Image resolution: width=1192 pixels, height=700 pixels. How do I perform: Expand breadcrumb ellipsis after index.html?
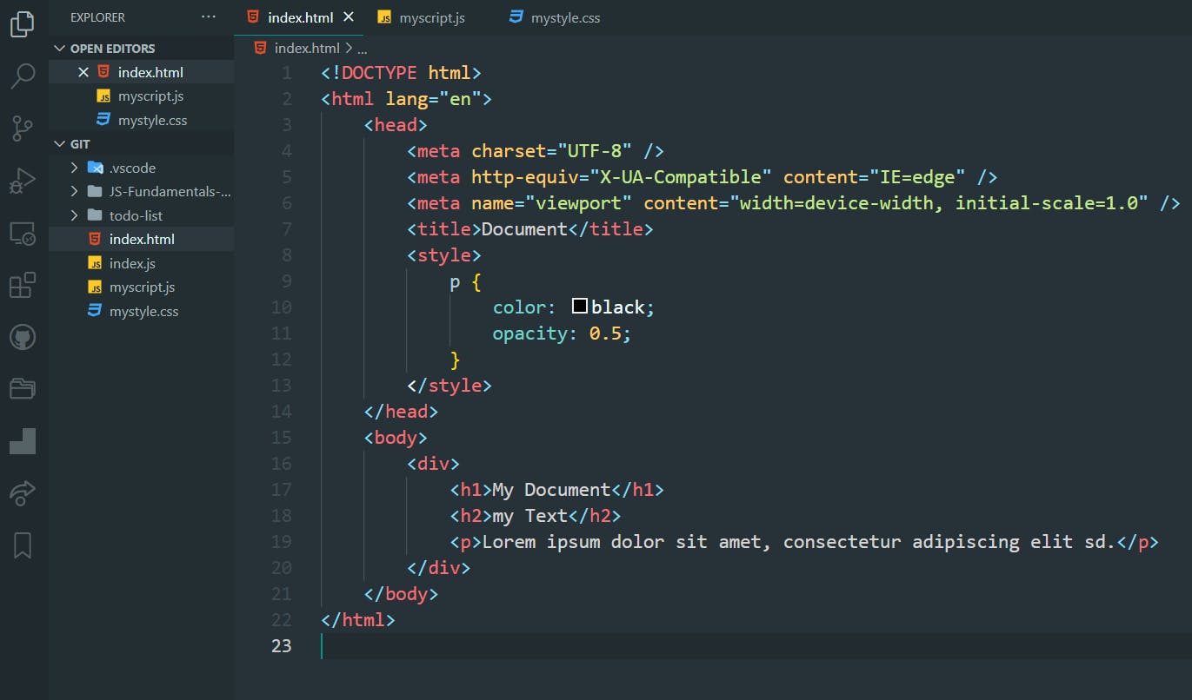click(x=363, y=49)
